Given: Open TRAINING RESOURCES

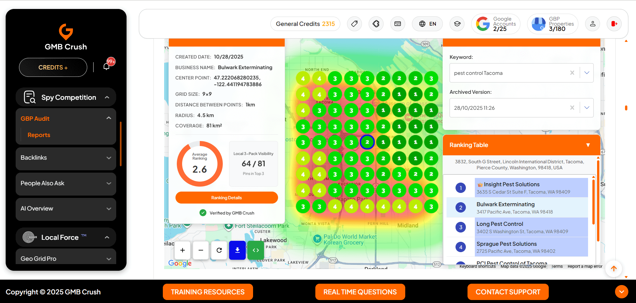Looking at the screenshot, I should pos(208,292).
